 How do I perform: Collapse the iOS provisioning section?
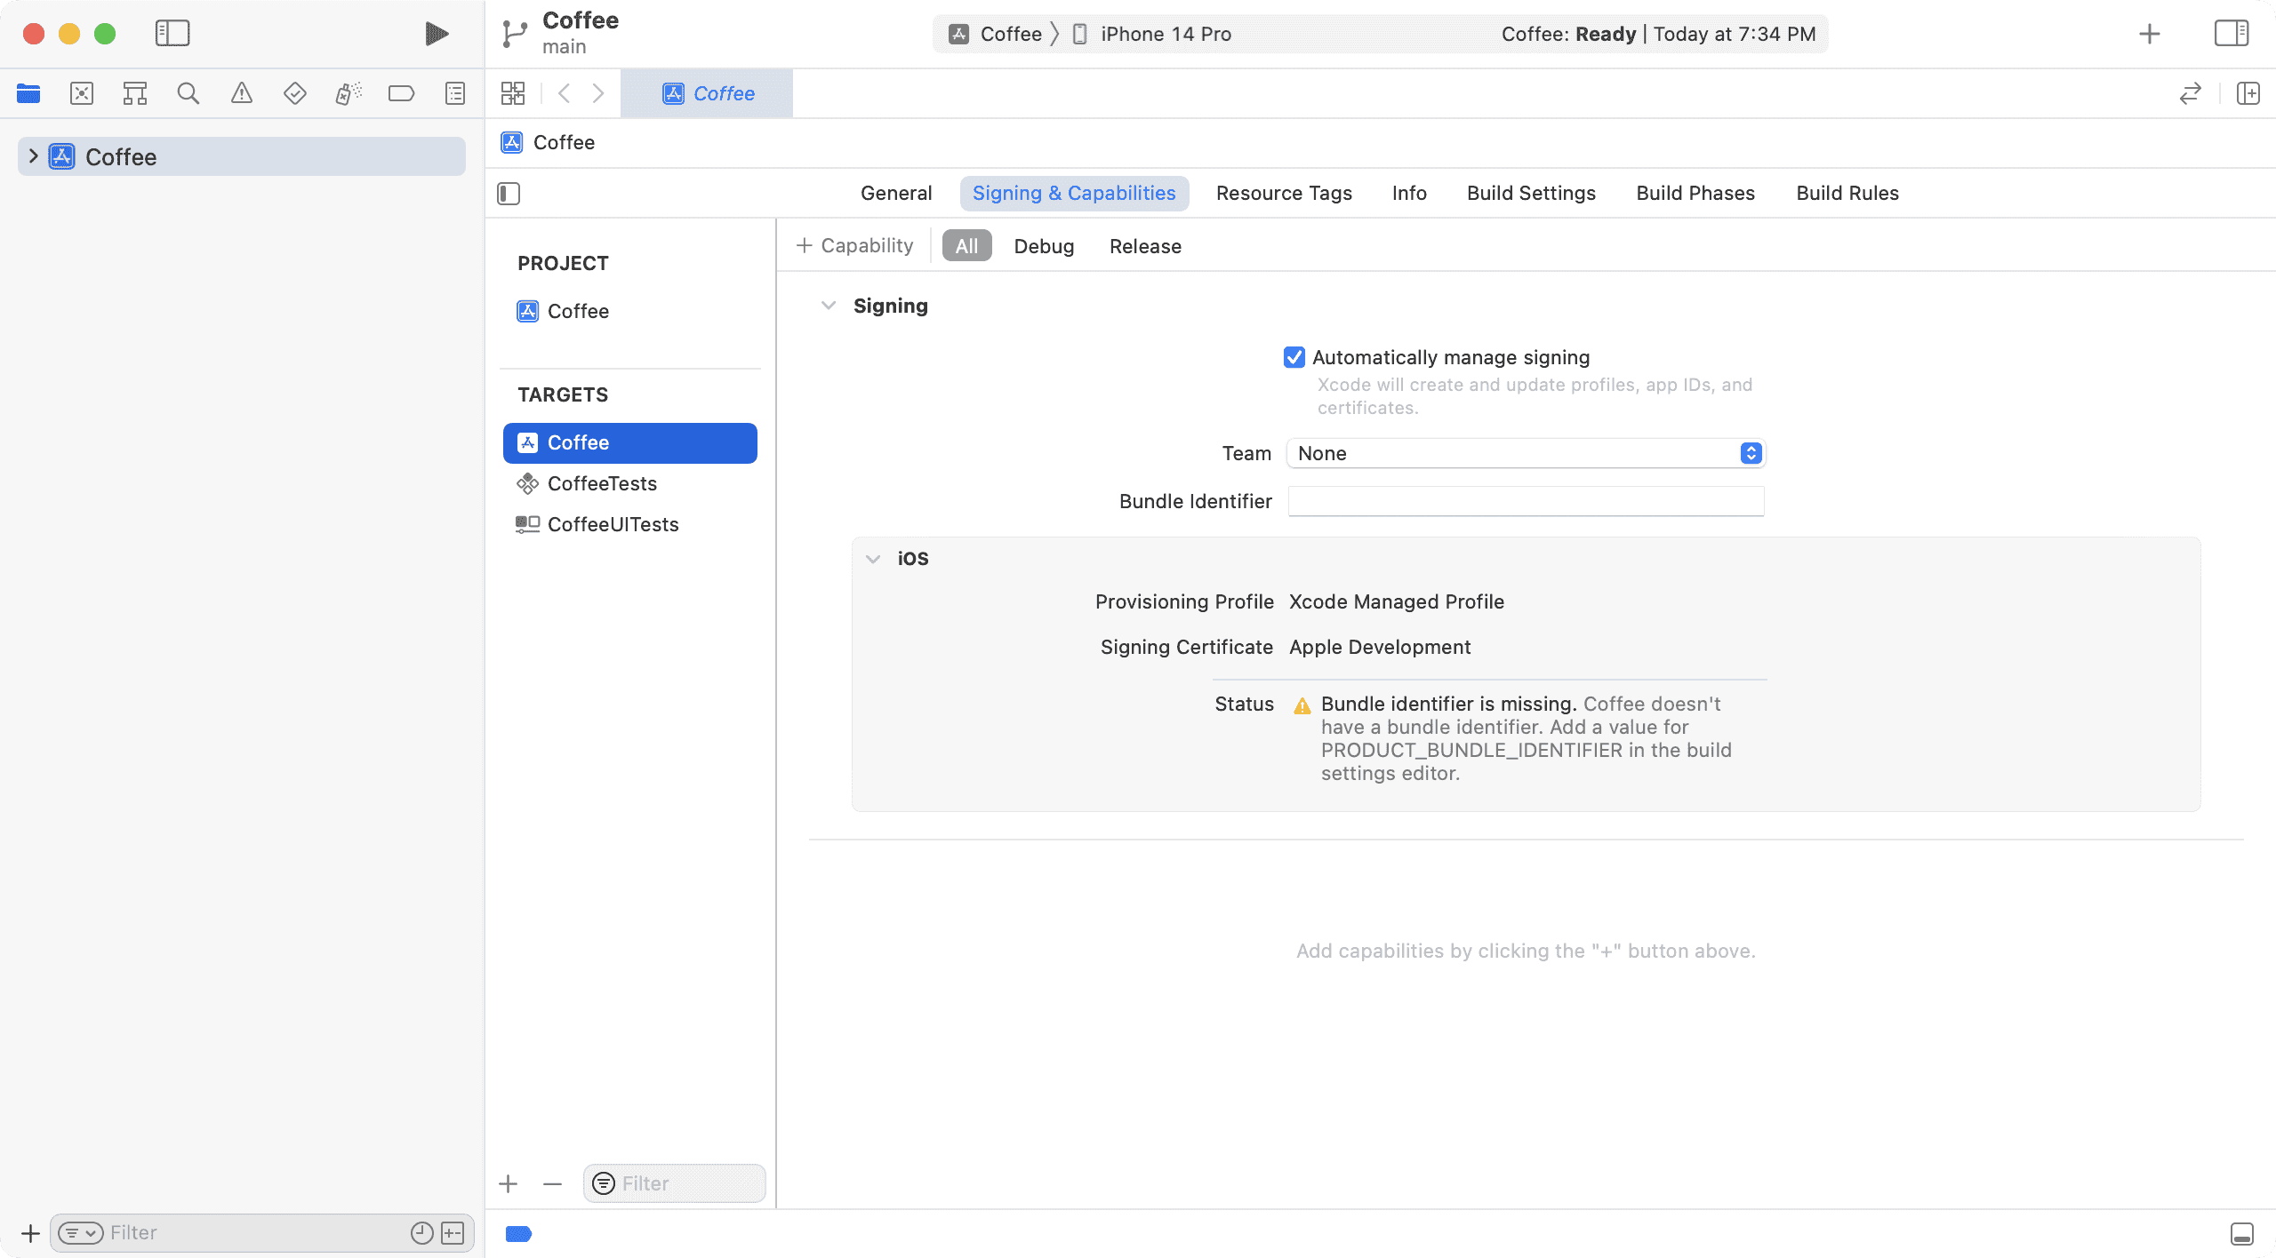873,558
